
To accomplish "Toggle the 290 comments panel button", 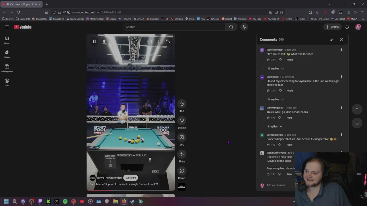I will (182, 137).
